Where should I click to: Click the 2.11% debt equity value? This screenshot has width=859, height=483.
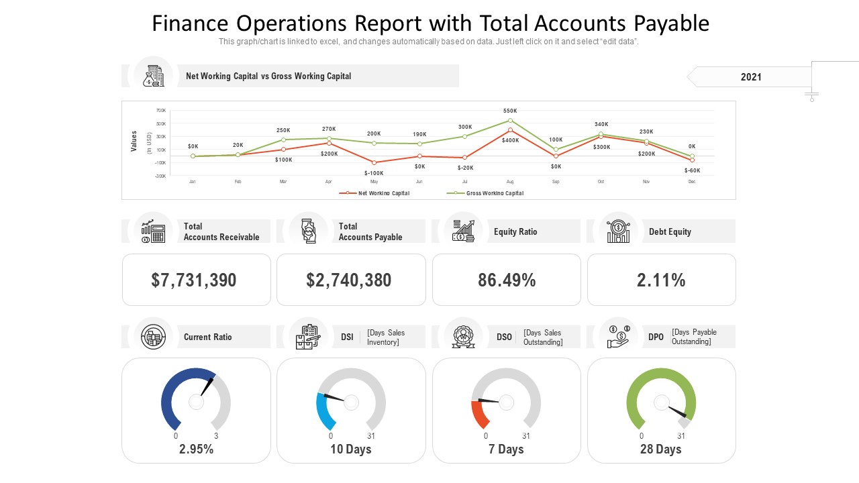(661, 280)
